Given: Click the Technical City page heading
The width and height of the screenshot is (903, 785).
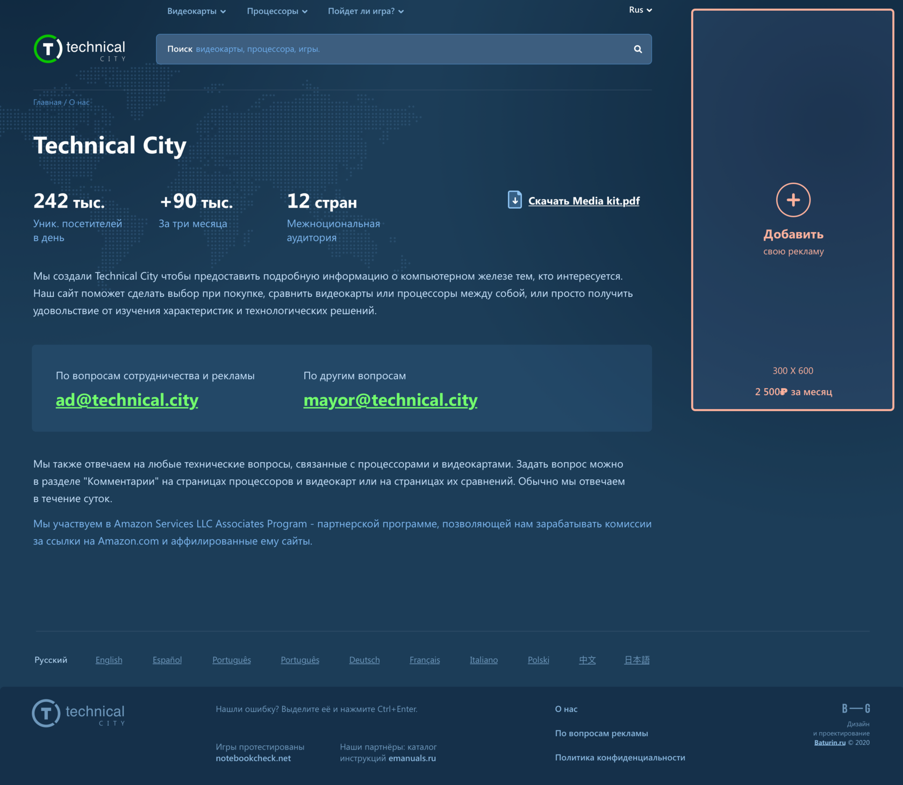Looking at the screenshot, I should click(110, 145).
